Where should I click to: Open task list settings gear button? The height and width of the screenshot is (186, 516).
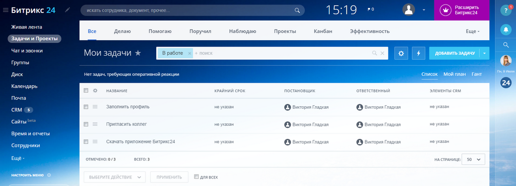[x=401, y=53]
